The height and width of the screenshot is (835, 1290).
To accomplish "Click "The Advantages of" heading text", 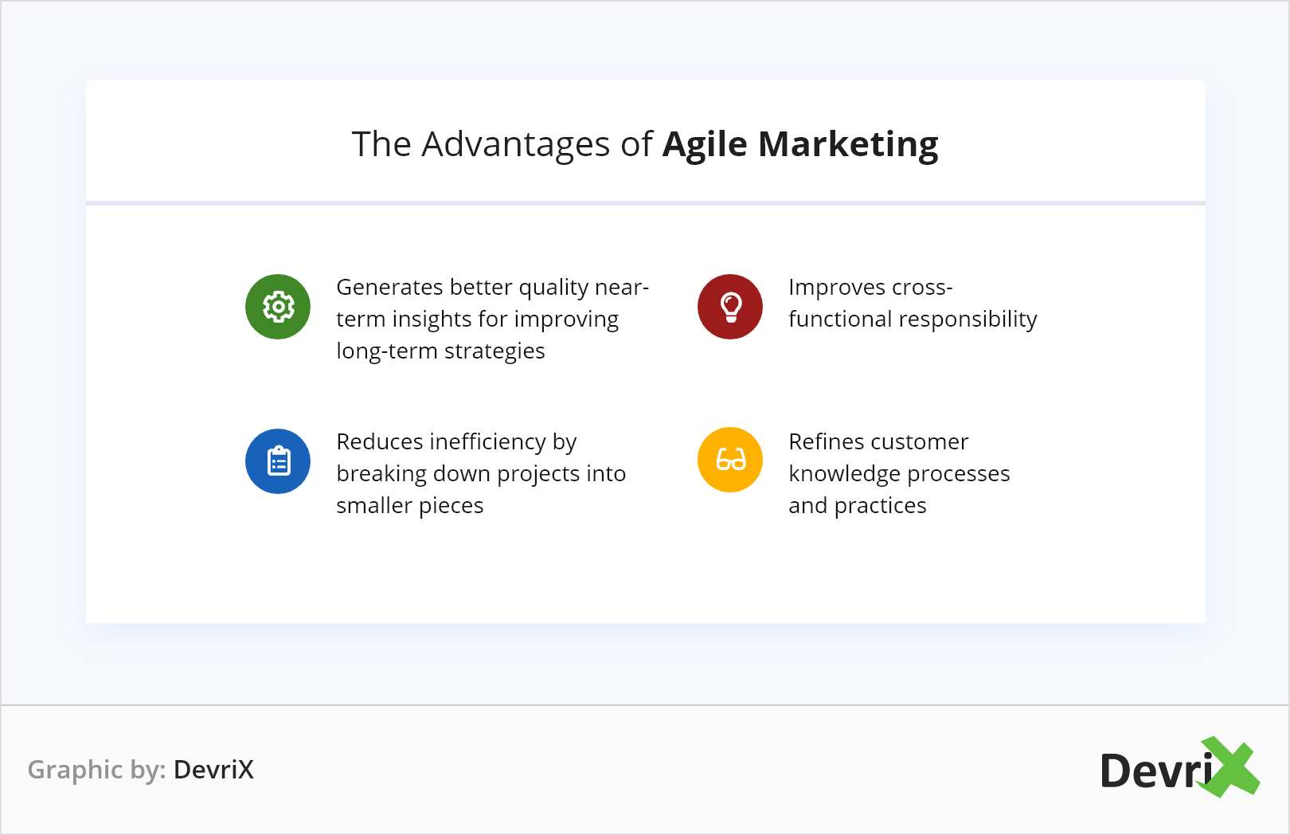I will pyautogui.click(x=502, y=145).
